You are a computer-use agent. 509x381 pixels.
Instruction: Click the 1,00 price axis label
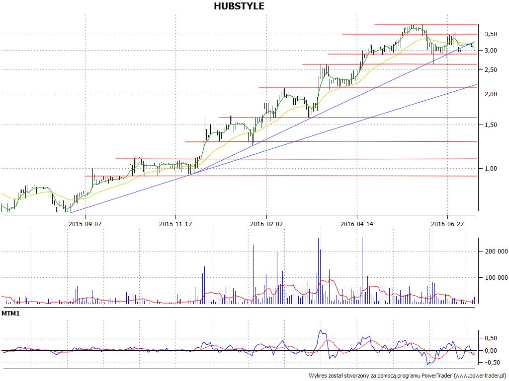(491, 169)
